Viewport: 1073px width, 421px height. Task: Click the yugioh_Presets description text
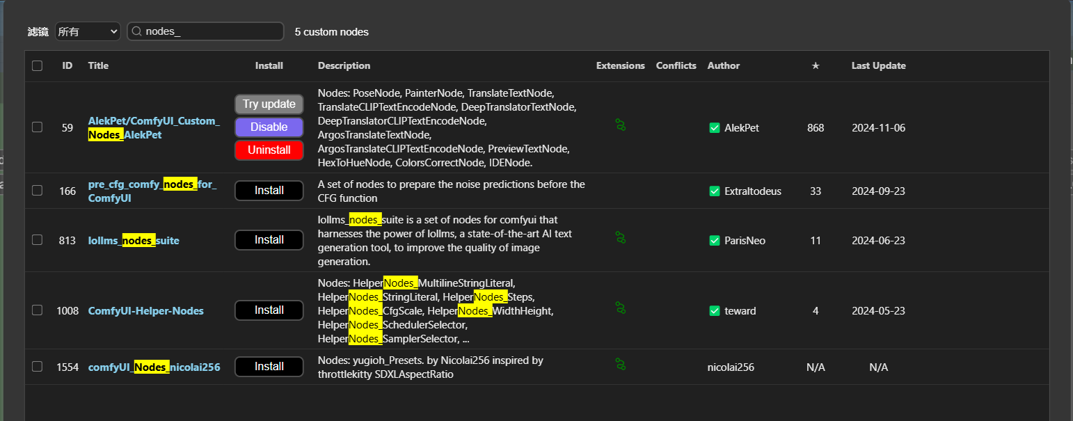coord(431,367)
